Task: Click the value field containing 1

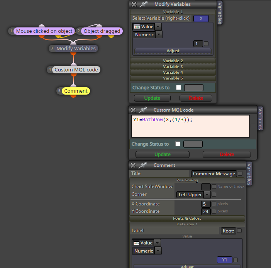Action: (198, 44)
